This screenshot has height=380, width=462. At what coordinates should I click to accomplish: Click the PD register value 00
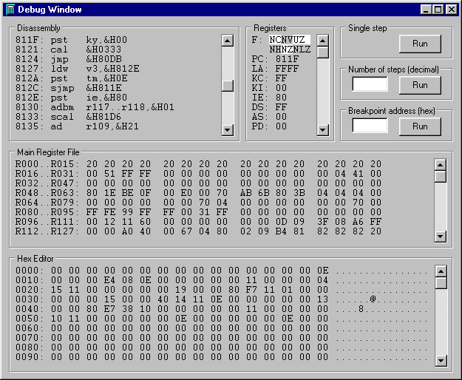pyautogui.click(x=281, y=126)
